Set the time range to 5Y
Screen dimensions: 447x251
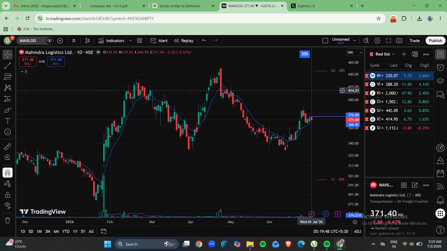click(83, 231)
